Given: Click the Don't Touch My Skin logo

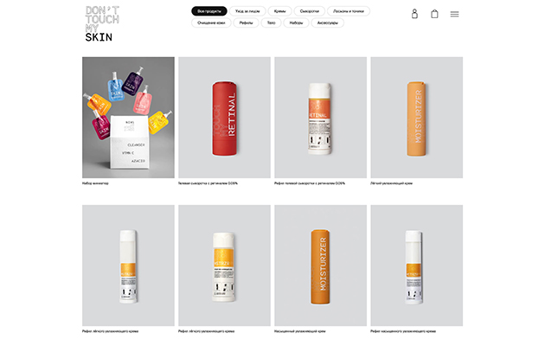Looking at the screenshot, I should point(102,23).
